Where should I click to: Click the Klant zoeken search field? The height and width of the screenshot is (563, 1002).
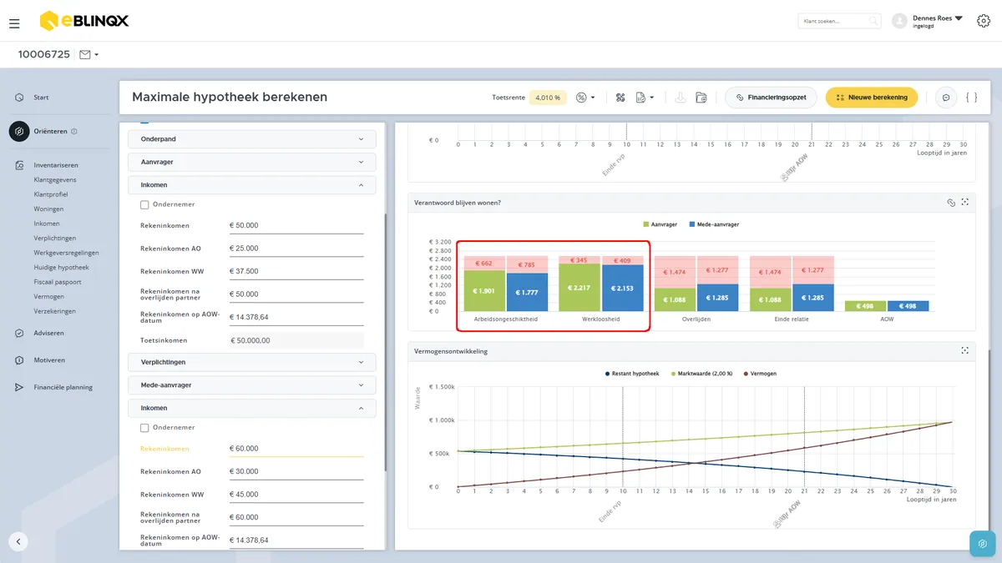click(839, 21)
